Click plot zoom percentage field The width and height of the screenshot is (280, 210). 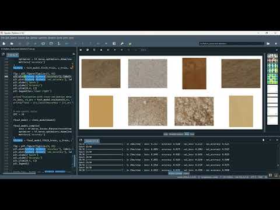(143, 50)
